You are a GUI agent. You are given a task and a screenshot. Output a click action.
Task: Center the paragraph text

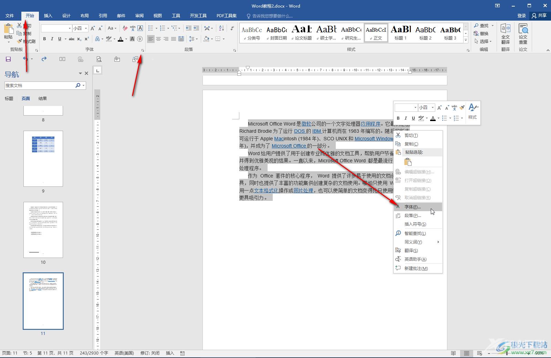point(158,39)
